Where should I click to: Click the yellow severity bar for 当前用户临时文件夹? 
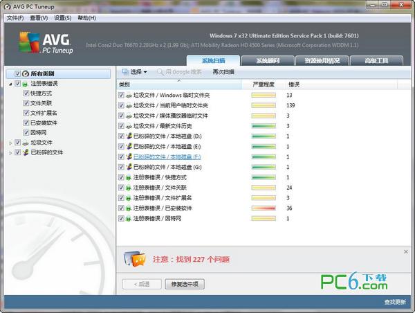point(264,105)
